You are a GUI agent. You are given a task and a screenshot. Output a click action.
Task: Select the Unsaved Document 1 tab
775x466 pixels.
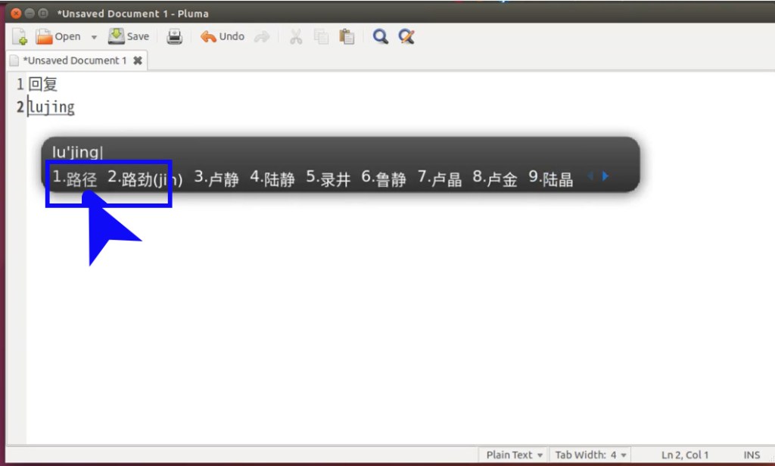74,61
